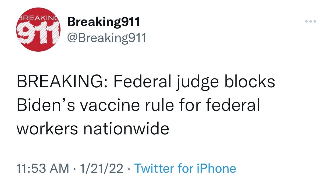334x185 pixels.
Task: Click the 11:53 AM timestamp
Action: [42, 168]
